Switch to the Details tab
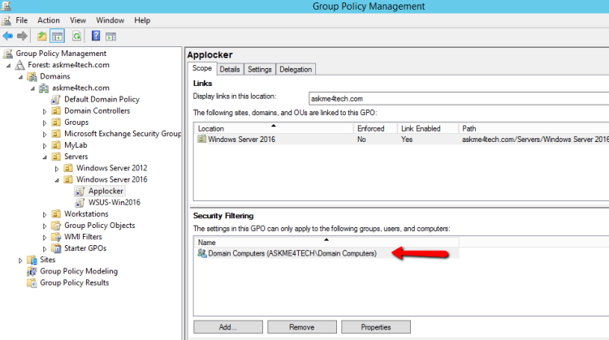 (230, 70)
